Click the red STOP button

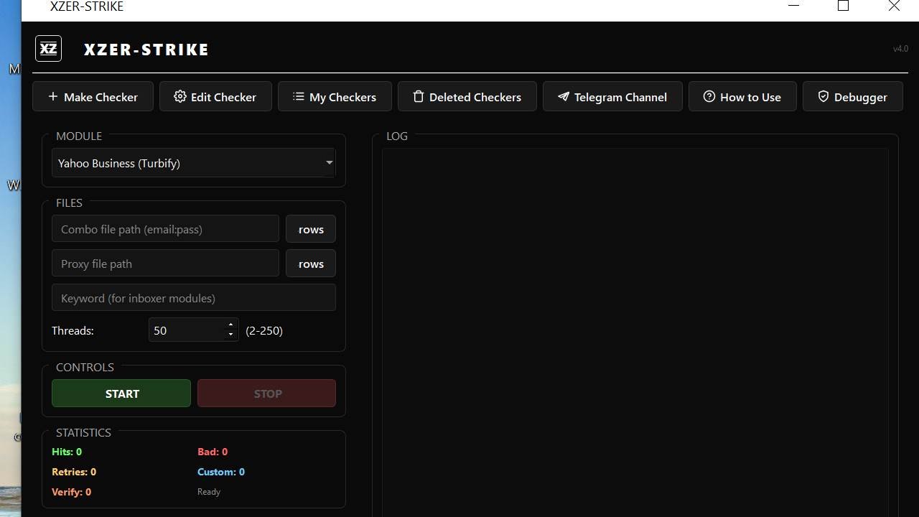266,393
